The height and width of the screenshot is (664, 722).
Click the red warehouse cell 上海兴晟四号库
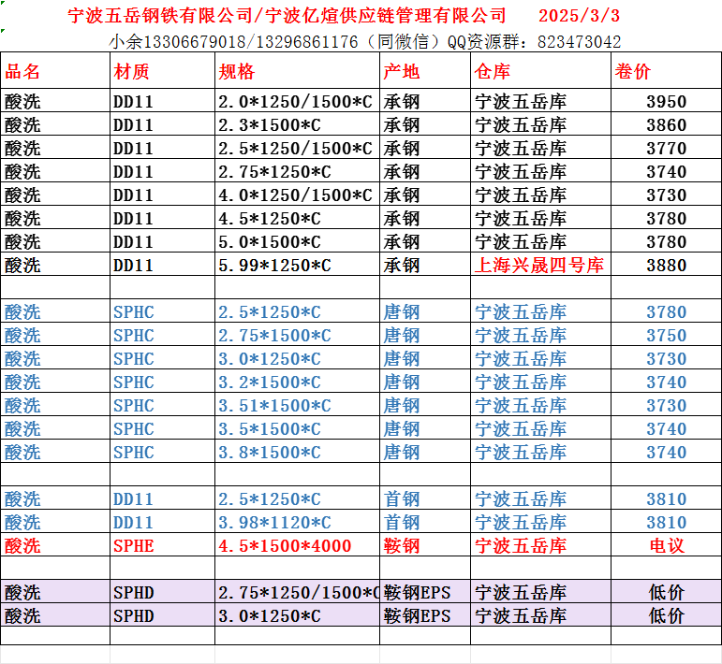tap(541, 265)
